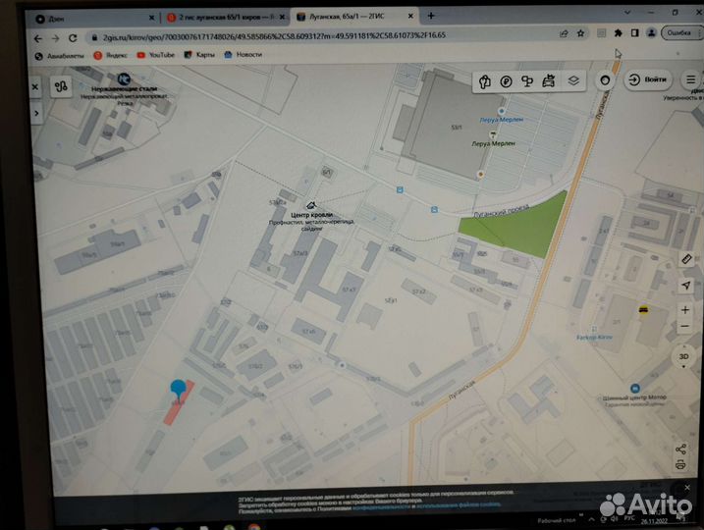
Task: Toggle the 3D map view
Action: 684,354
